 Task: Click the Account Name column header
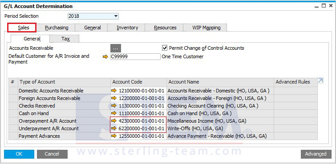point(220,82)
